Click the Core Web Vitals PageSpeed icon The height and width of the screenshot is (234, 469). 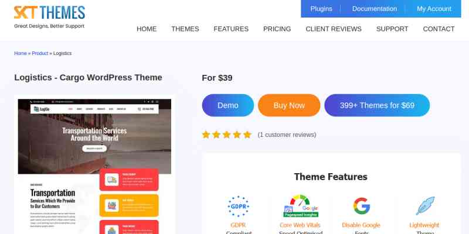point(301,206)
